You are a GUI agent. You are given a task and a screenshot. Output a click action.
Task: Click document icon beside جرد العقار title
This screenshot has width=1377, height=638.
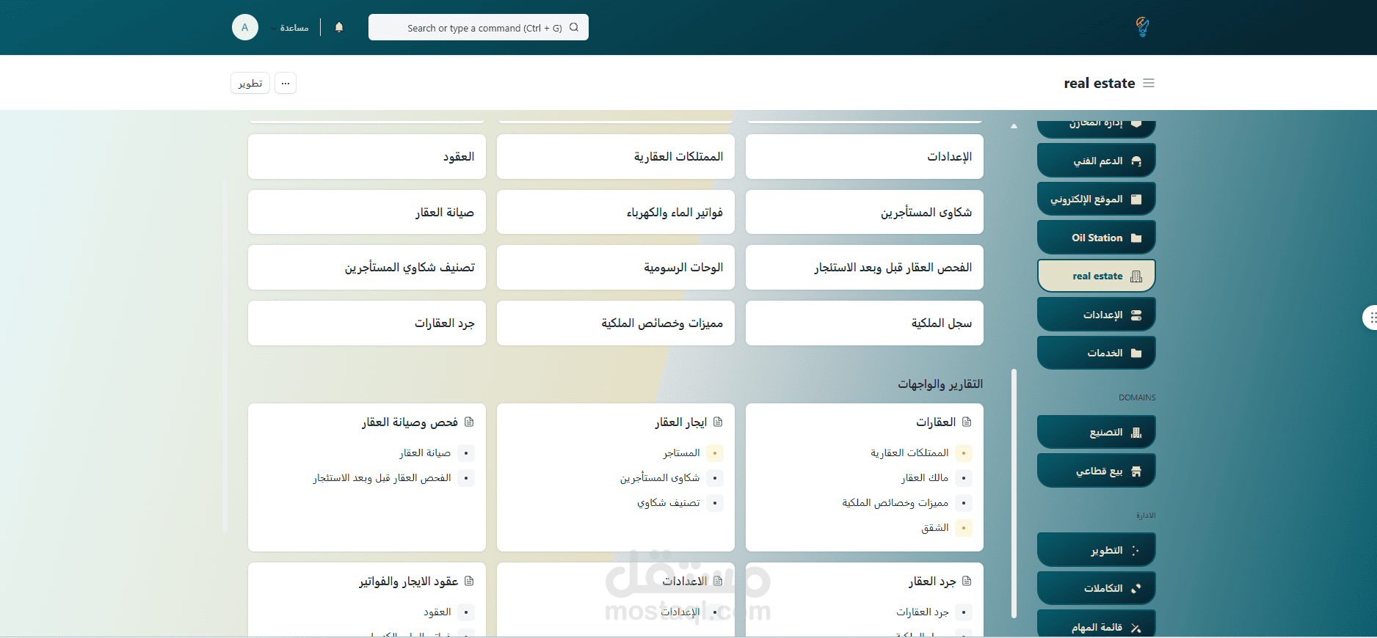point(967,581)
